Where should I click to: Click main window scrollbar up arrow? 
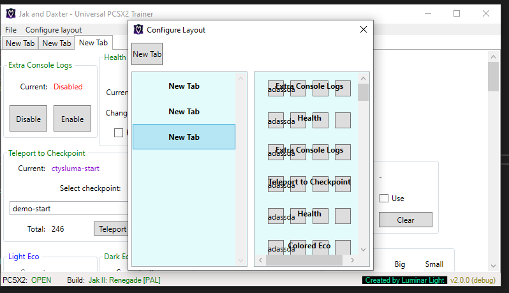494,57
